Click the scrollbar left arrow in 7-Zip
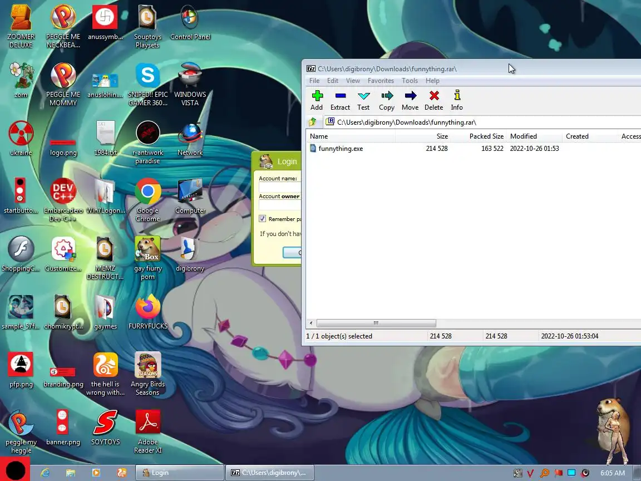The image size is (641, 481). point(310,323)
